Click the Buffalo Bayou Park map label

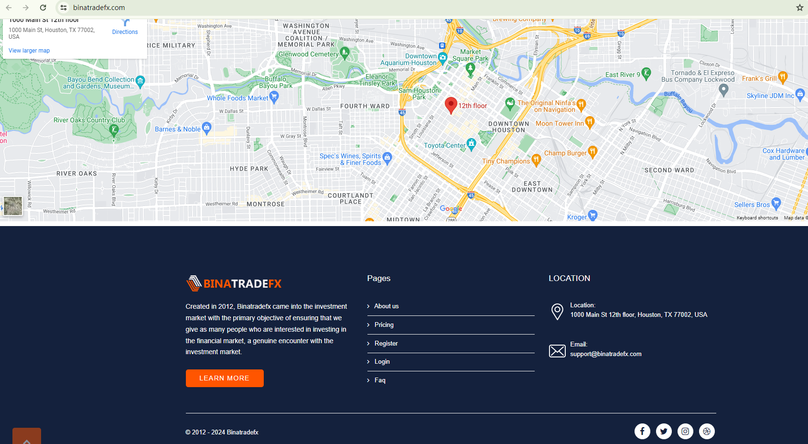(276, 83)
